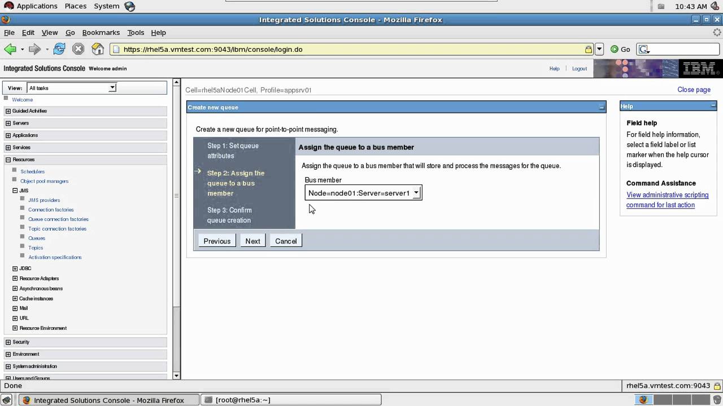
Task: Expand the Servers section
Action: coord(8,123)
